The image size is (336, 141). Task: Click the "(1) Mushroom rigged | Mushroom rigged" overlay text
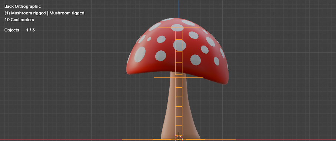44,13
